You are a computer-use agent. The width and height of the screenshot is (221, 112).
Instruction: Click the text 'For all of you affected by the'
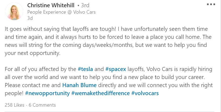[x=40, y=69]
